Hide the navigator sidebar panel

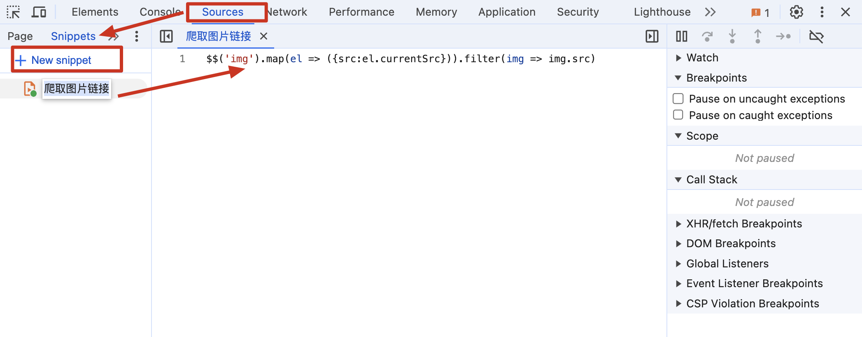click(x=166, y=37)
